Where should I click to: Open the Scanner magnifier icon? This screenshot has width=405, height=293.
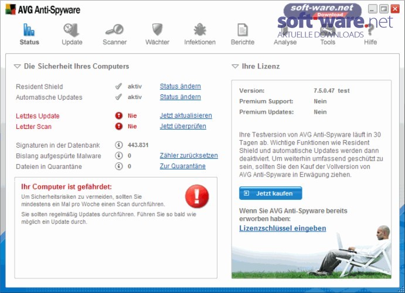point(114,29)
